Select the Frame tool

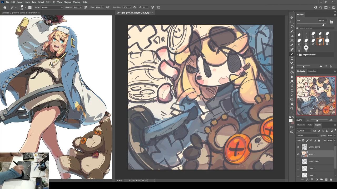click(292, 40)
